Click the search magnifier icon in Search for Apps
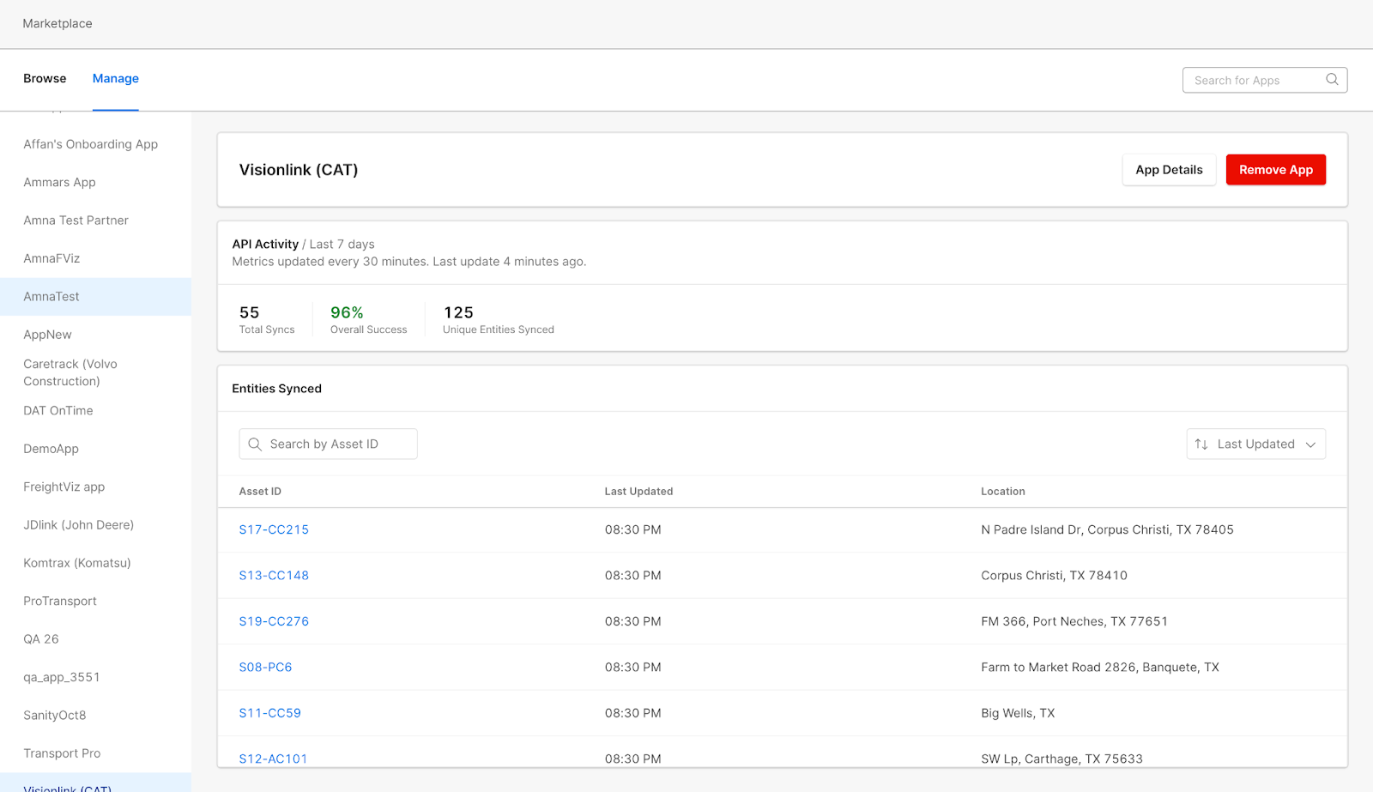Screen dimensions: 1373x792 1332,80
